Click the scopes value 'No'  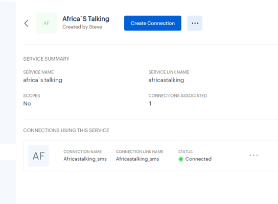(x=27, y=104)
